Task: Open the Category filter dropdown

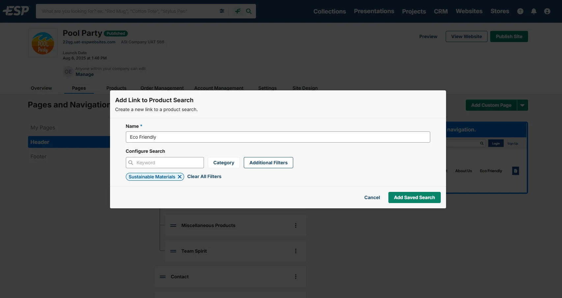Action: click(224, 163)
